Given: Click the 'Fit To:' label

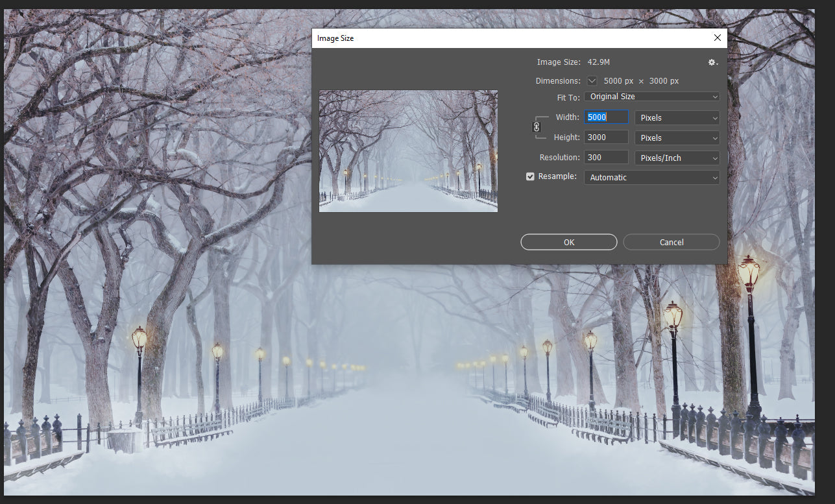Looking at the screenshot, I should pyautogui.click(x=568, y=97).
